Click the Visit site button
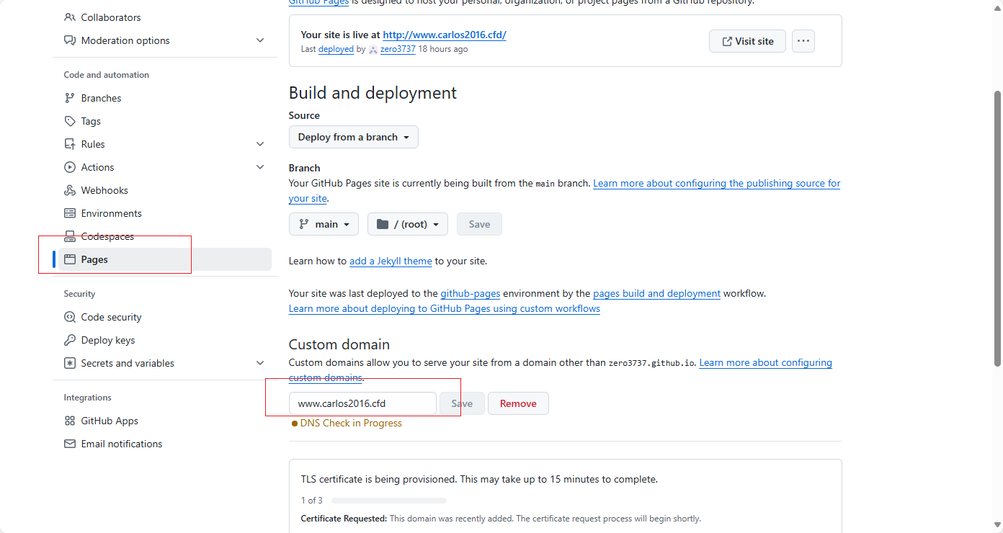The height and width of the screenshot is (533, 1003). coord(747,41)
